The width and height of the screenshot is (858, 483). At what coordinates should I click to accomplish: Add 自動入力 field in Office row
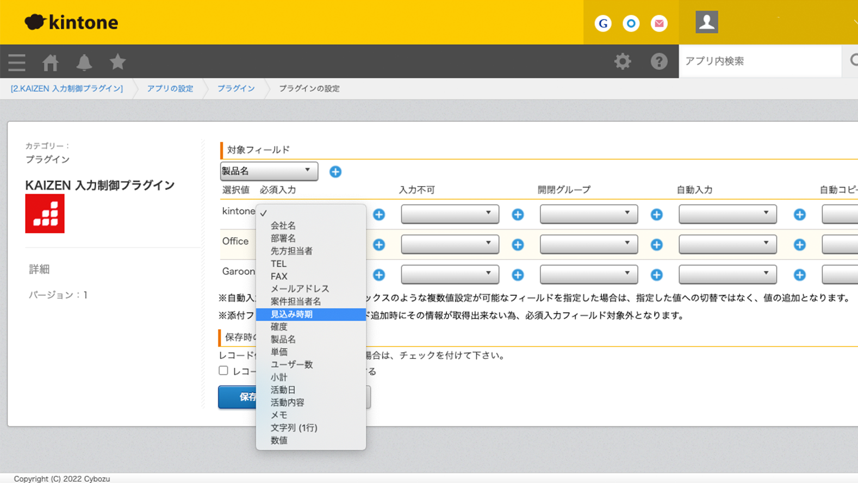pos(800,245)
